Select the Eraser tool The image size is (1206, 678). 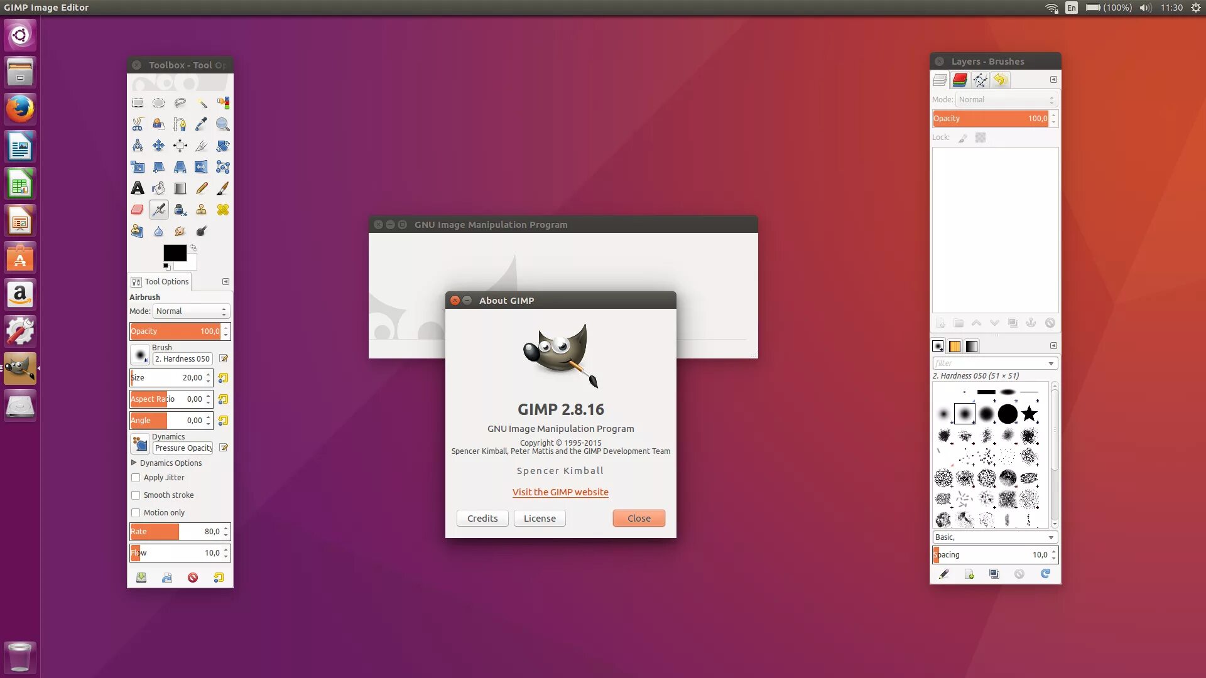pos(138,210)
